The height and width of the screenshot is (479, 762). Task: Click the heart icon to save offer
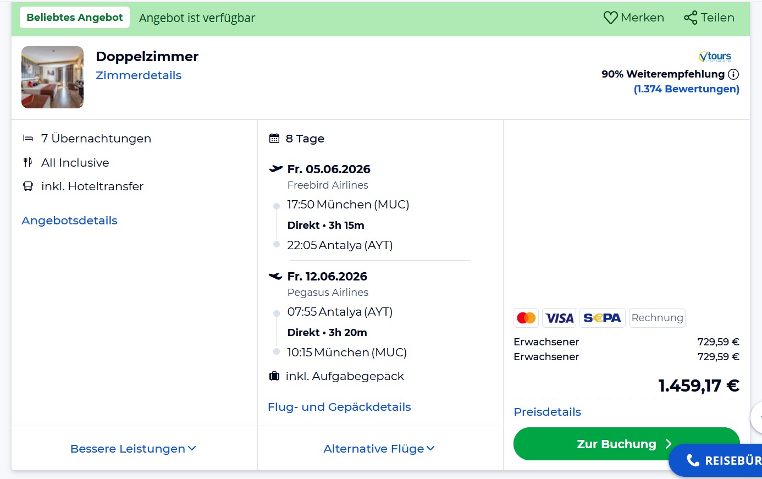click(610, 18)
